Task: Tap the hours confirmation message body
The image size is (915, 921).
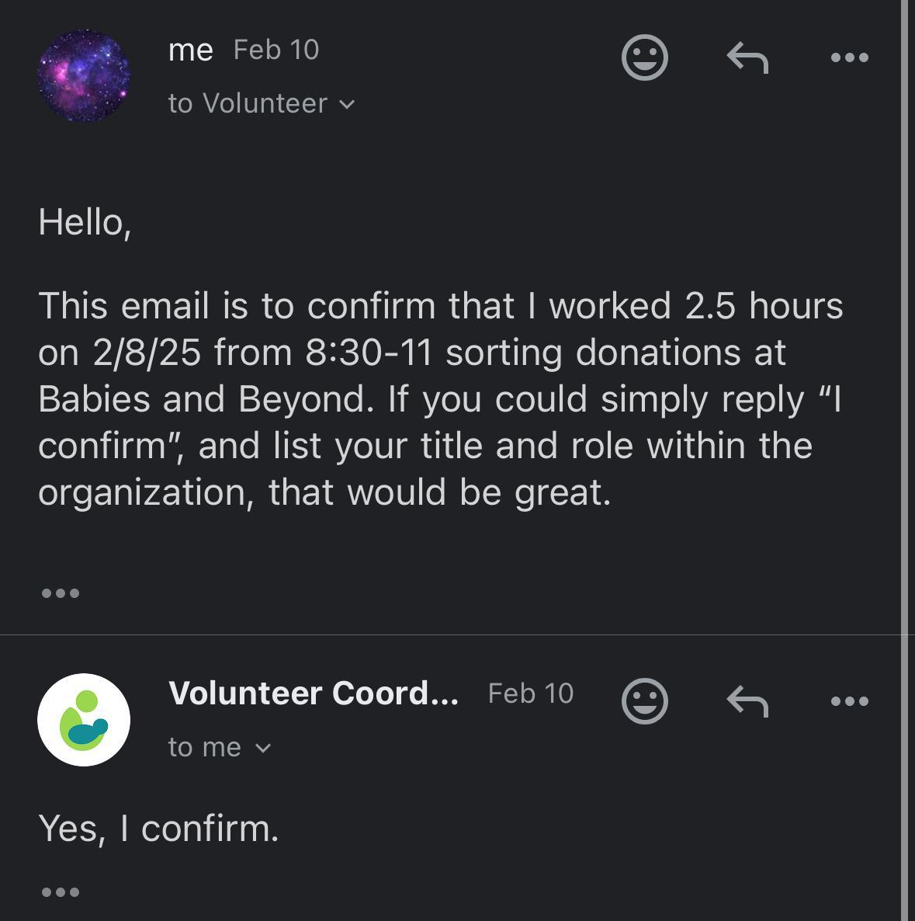Action: (440, 398)
